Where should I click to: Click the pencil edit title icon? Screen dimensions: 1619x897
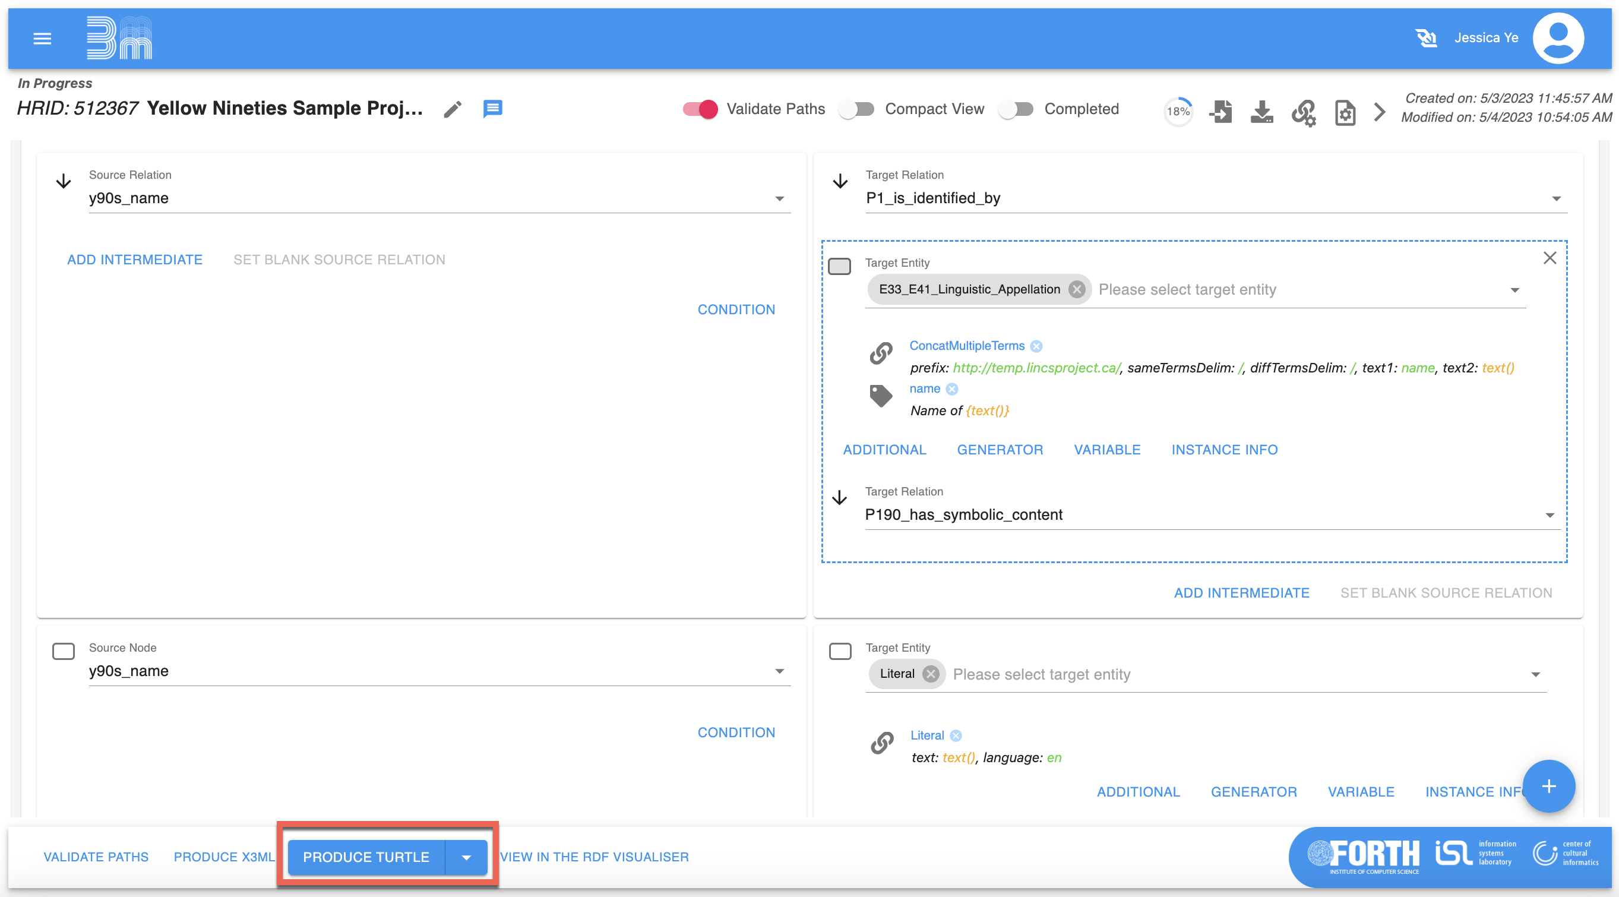[453, 109]
